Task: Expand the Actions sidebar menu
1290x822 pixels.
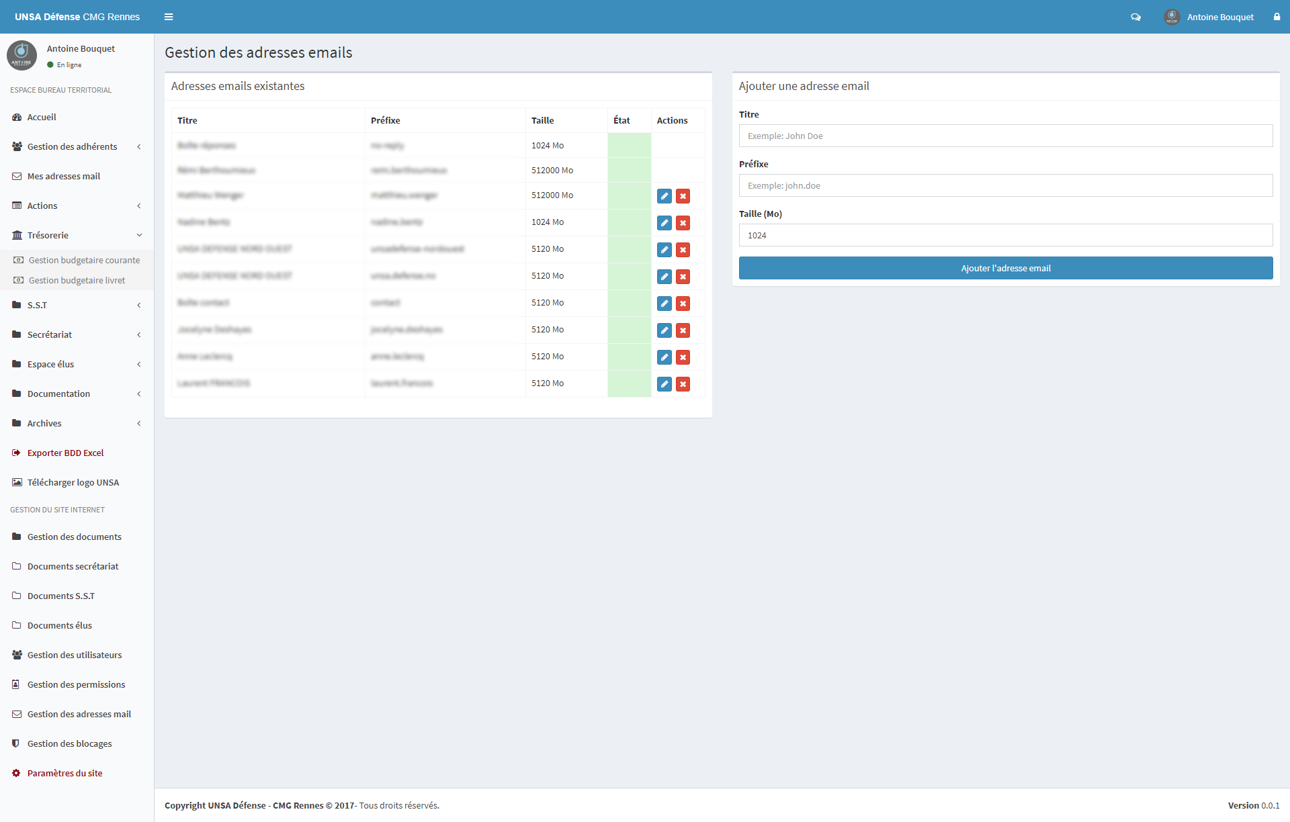Action: (77, 205)
